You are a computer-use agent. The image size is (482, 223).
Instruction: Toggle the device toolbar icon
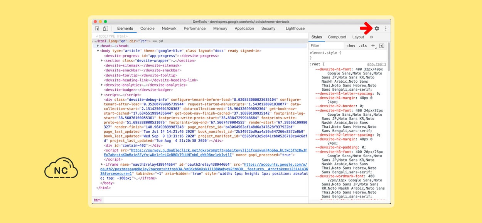click(x=106, y=28)
